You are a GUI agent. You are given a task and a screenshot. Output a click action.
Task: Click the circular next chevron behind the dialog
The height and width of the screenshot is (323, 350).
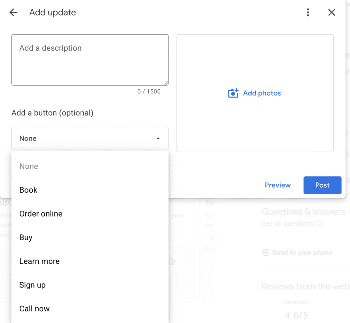(x=211, y=238)
